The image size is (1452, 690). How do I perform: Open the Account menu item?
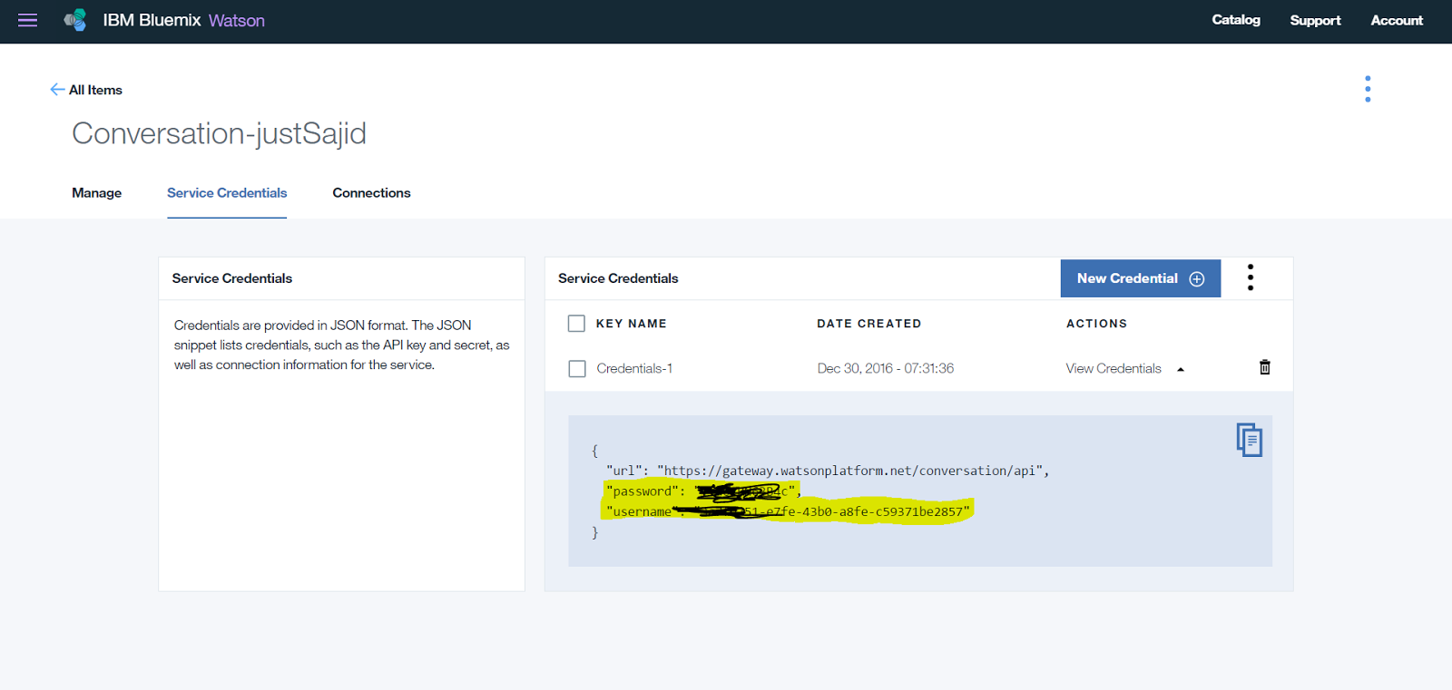click(x=1397, y=20)
